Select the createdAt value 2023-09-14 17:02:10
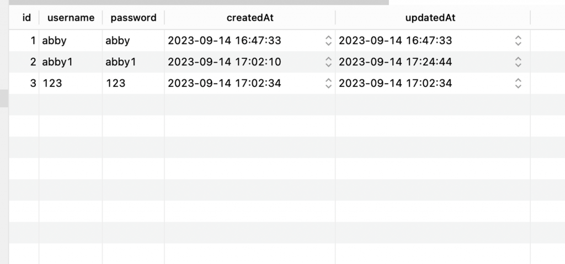Screen dimensions: 565x264 click(x=224, y=62)
